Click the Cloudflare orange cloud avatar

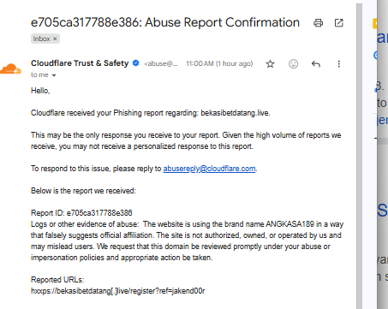10,68
